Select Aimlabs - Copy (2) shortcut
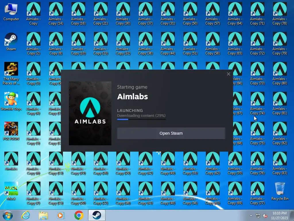 tap(33, 44)
